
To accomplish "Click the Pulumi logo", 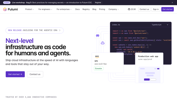I will click(10, 9).
